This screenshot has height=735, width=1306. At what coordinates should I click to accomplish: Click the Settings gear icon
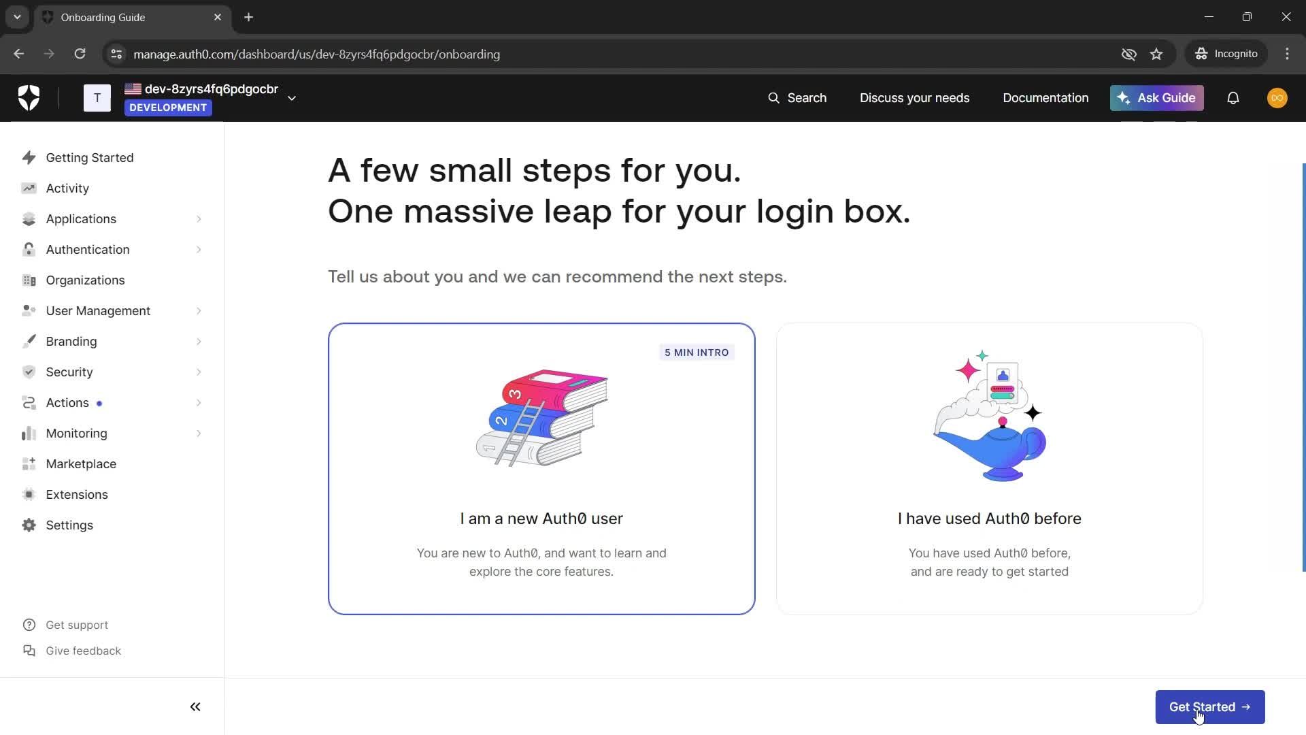coord(29,525)
